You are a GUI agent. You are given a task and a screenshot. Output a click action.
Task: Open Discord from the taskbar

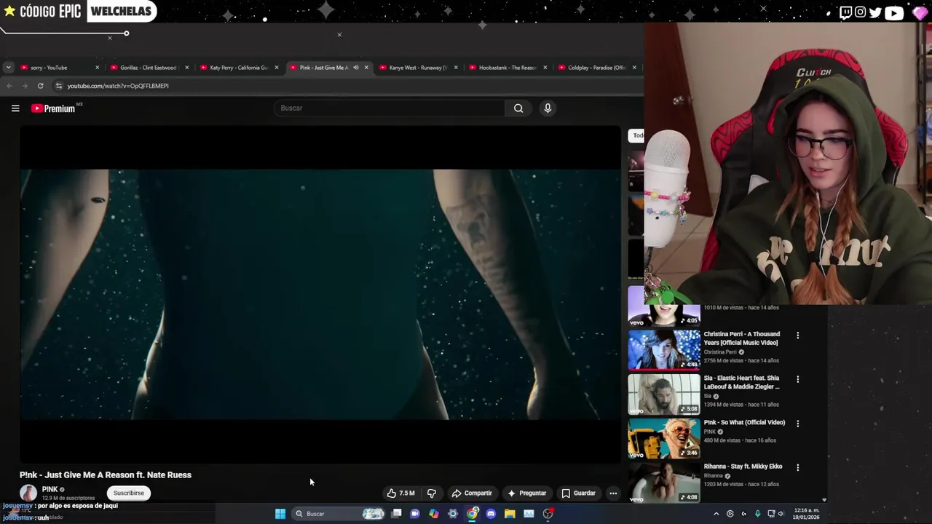491,514
